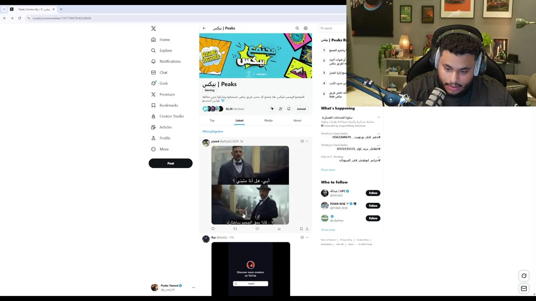The image size is (536, 301).
Task: Open account menu dots beside Peaks Yazeed
Action: coord(193,288)
